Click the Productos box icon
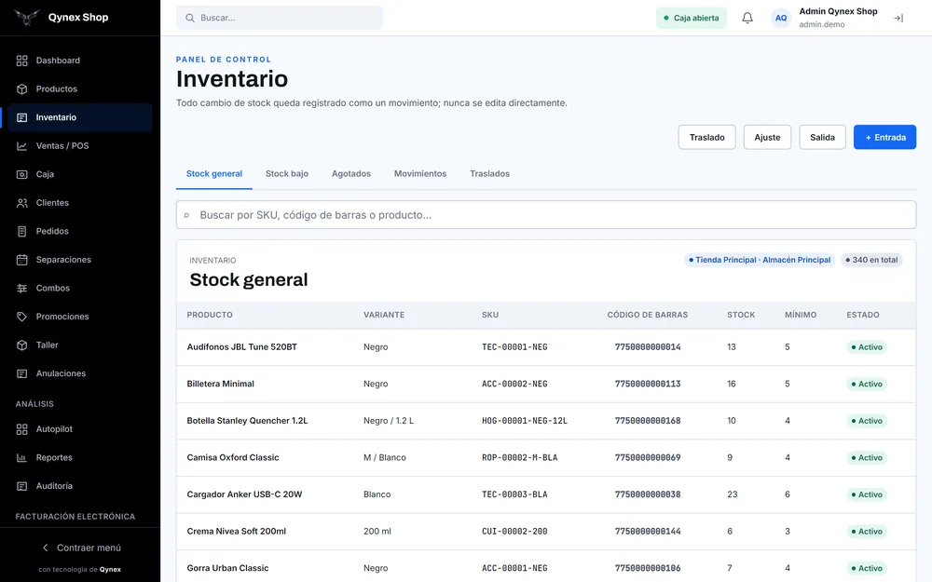 22,89
